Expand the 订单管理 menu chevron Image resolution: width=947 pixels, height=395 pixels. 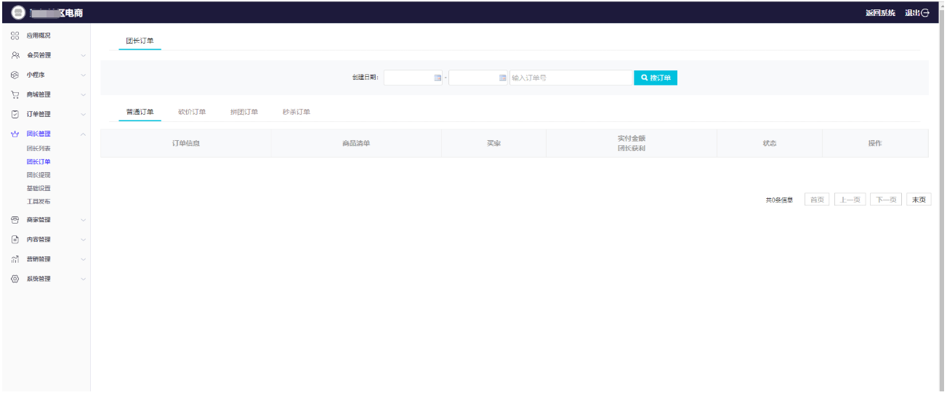pos(83,115)
